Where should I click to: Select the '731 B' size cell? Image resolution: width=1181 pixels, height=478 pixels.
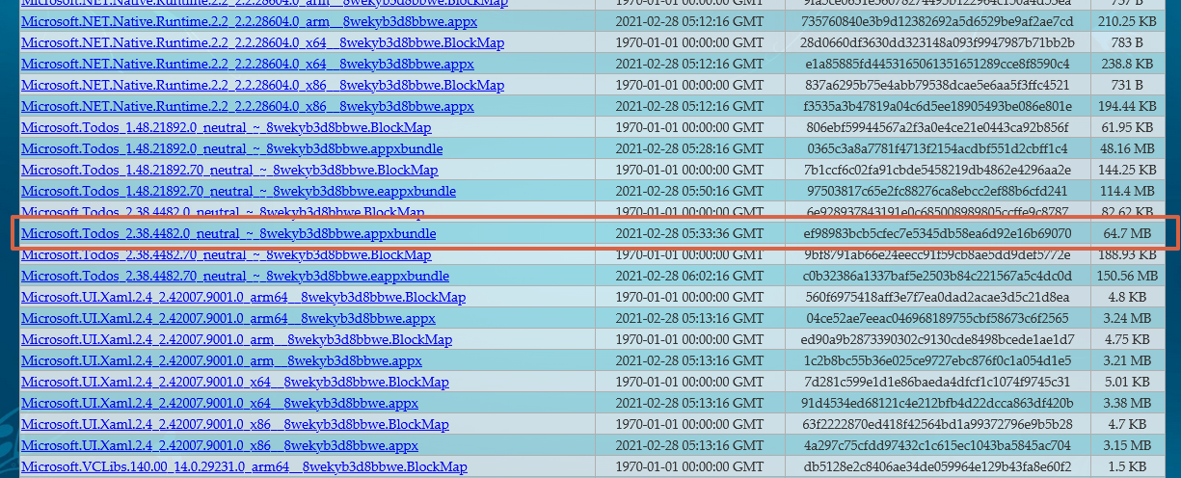pyautogui.click(x=1126, y=85)
